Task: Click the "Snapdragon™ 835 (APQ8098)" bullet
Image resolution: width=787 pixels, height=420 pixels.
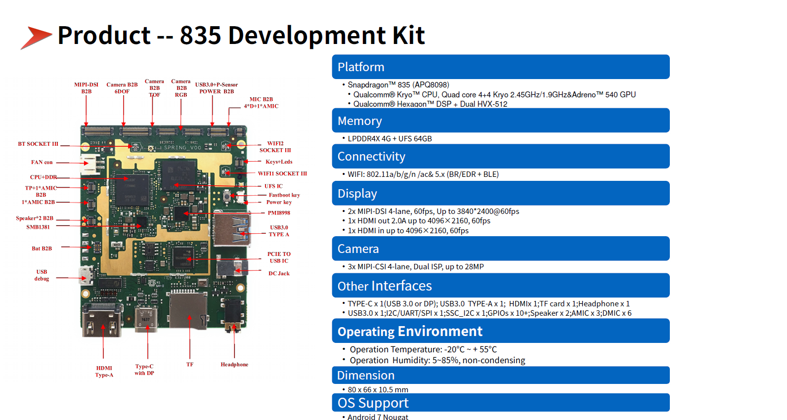Action: (x=398, y=85)
